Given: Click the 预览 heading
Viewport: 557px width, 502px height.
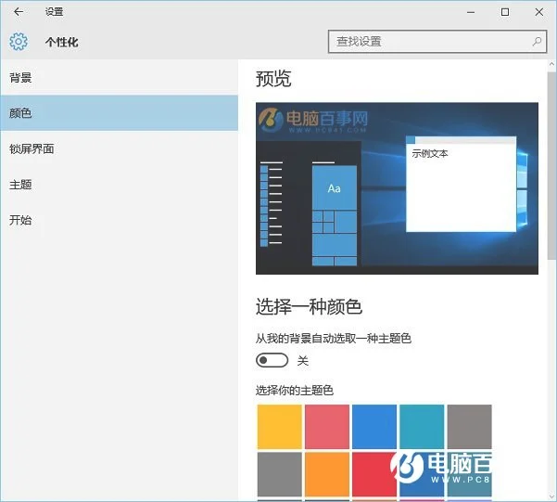Looking at the screenshot, I should [x=273, y=79].
